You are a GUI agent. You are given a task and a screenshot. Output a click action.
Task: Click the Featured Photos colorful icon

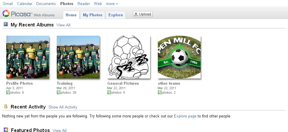[6, 129]
